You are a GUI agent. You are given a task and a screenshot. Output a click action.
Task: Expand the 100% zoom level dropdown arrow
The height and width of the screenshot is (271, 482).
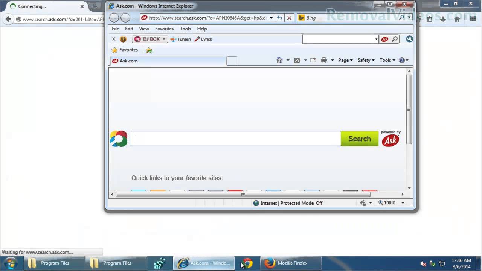pyautogui.click(x=403, y=203)
